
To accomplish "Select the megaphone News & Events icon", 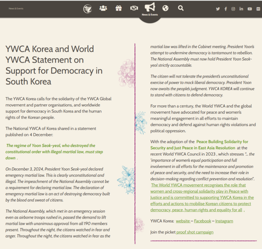I will point(150,7).
